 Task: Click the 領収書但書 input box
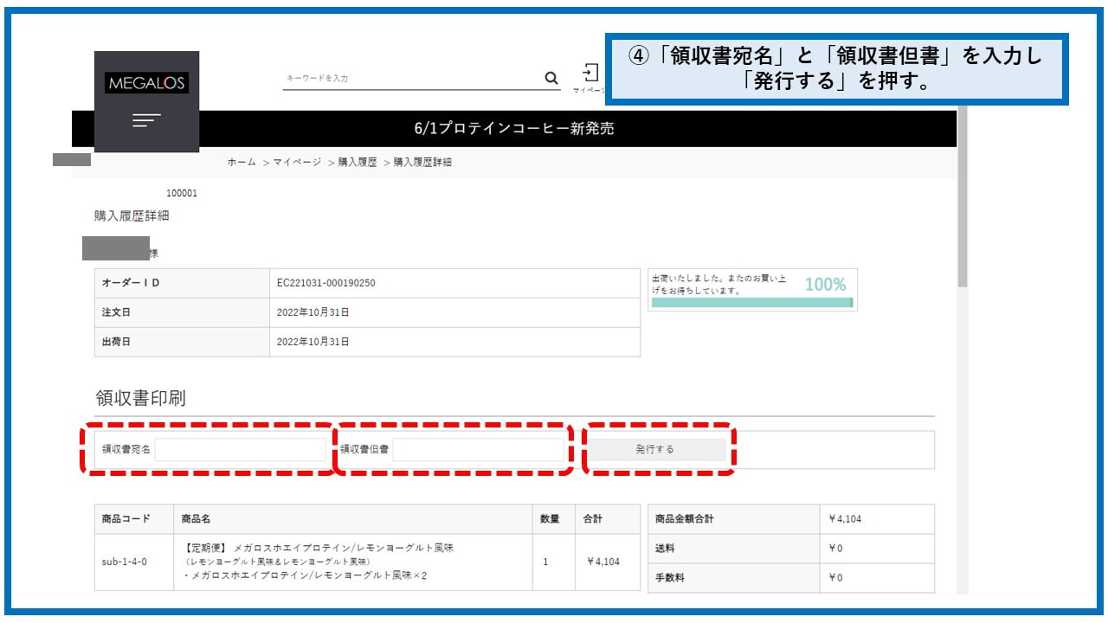[x=478, y=450]
